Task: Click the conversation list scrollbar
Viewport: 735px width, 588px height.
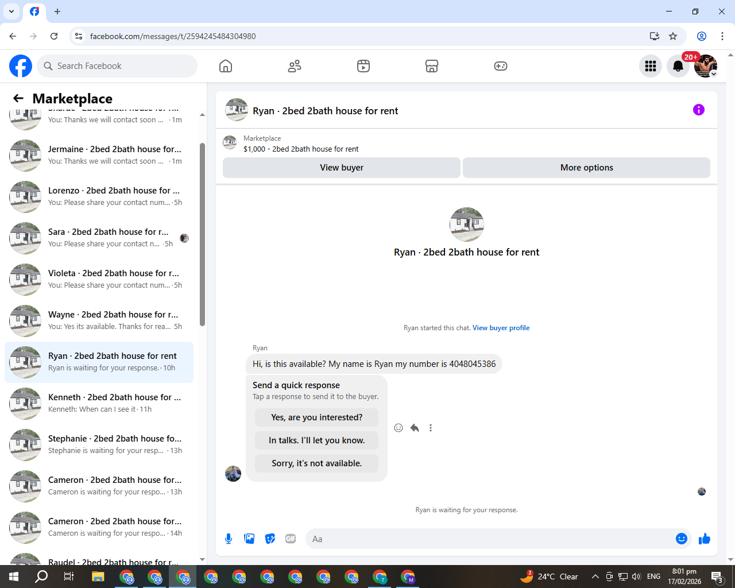Action: (x=202, y=234)
